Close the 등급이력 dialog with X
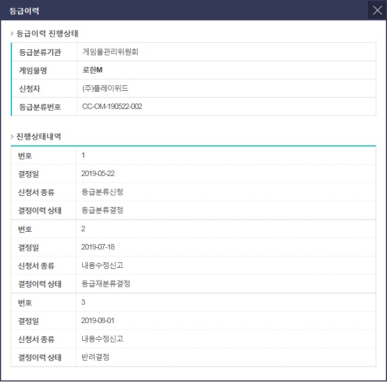 (x=377, y=11)
